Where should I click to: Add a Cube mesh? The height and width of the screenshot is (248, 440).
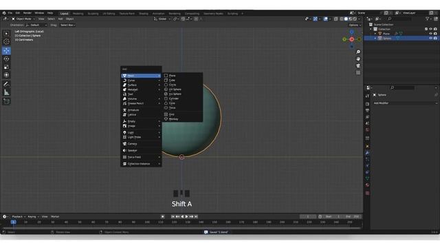[x=182, y=80]
